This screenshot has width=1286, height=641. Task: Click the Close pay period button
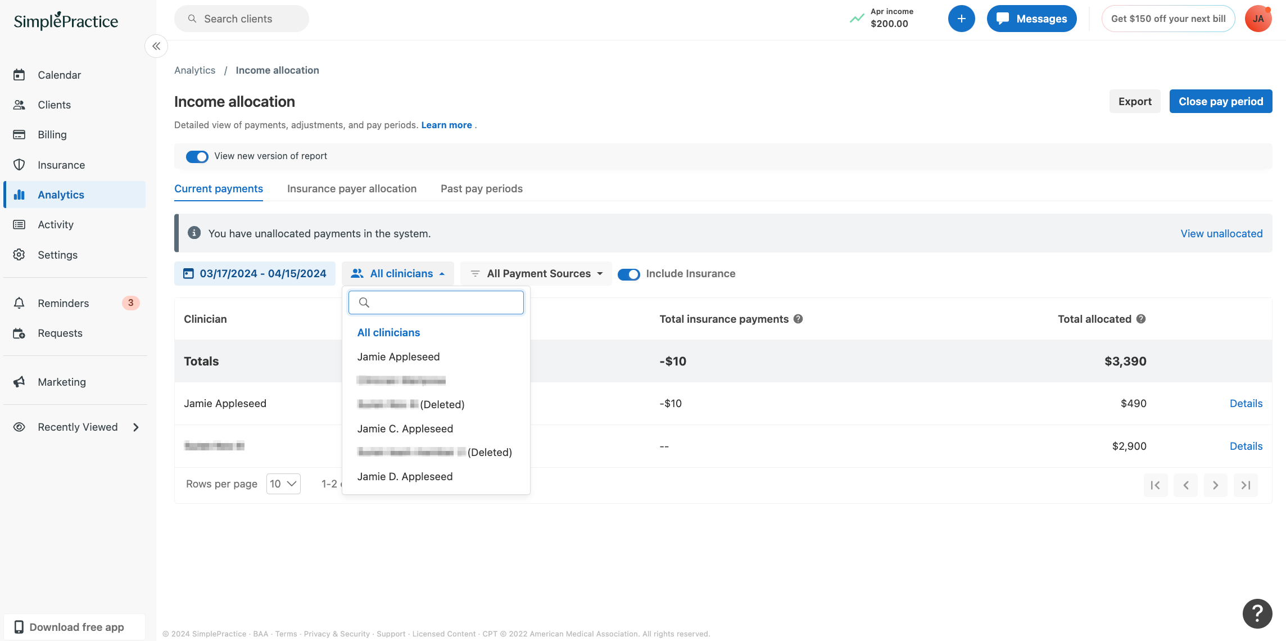click(1221, 101)
